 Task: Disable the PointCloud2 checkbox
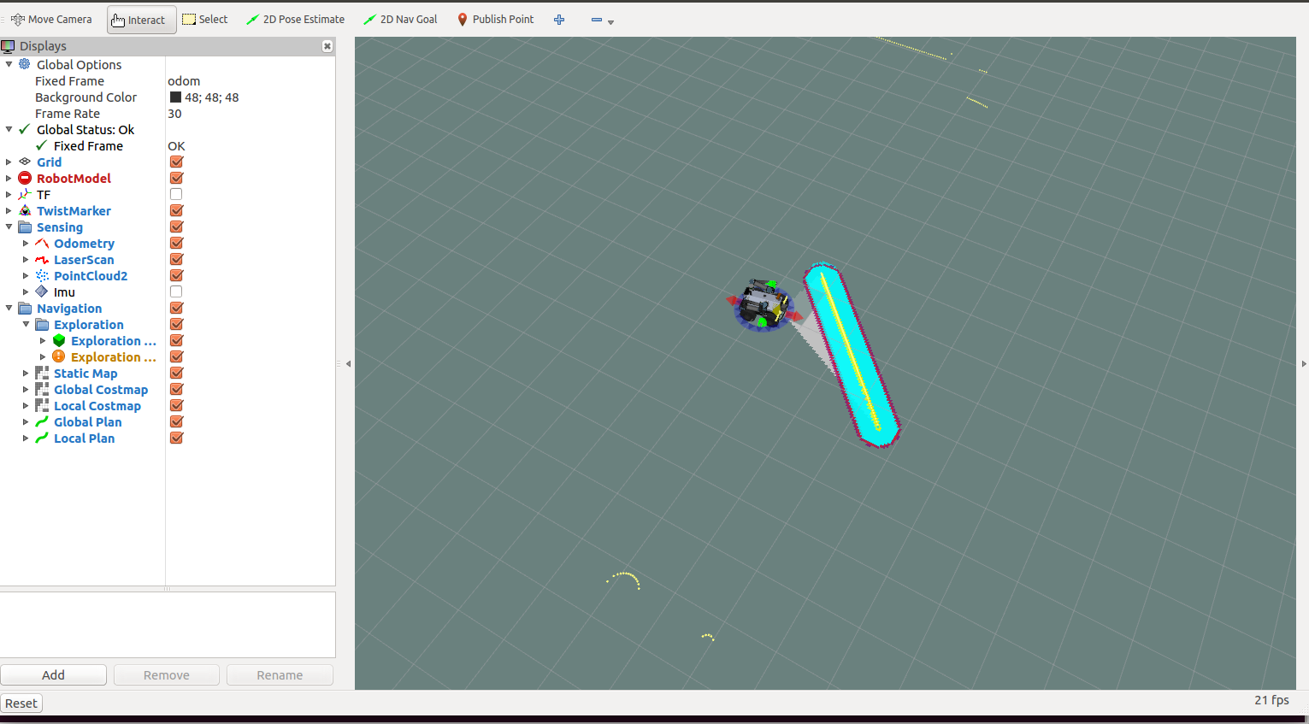coord(176,275)
